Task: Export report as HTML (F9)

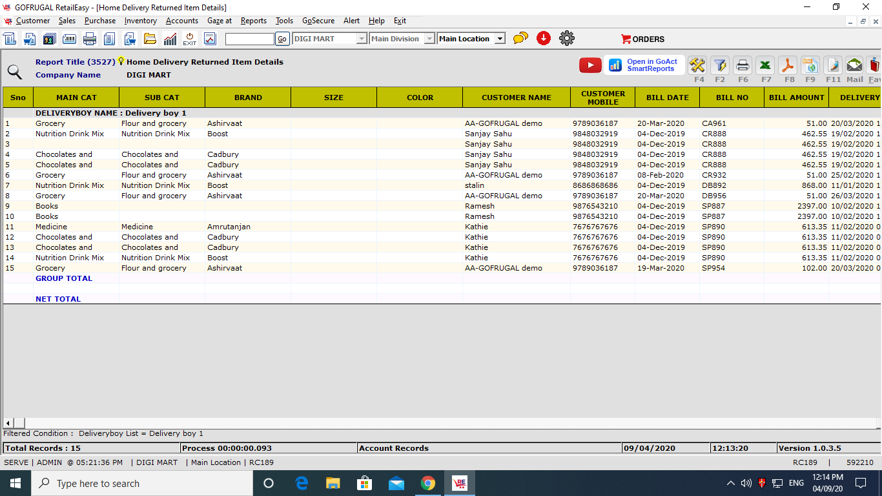Action: pos(810,65)
